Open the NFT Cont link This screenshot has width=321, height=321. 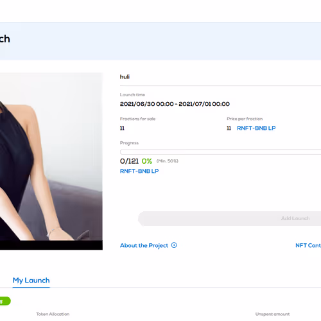point(308,245)
